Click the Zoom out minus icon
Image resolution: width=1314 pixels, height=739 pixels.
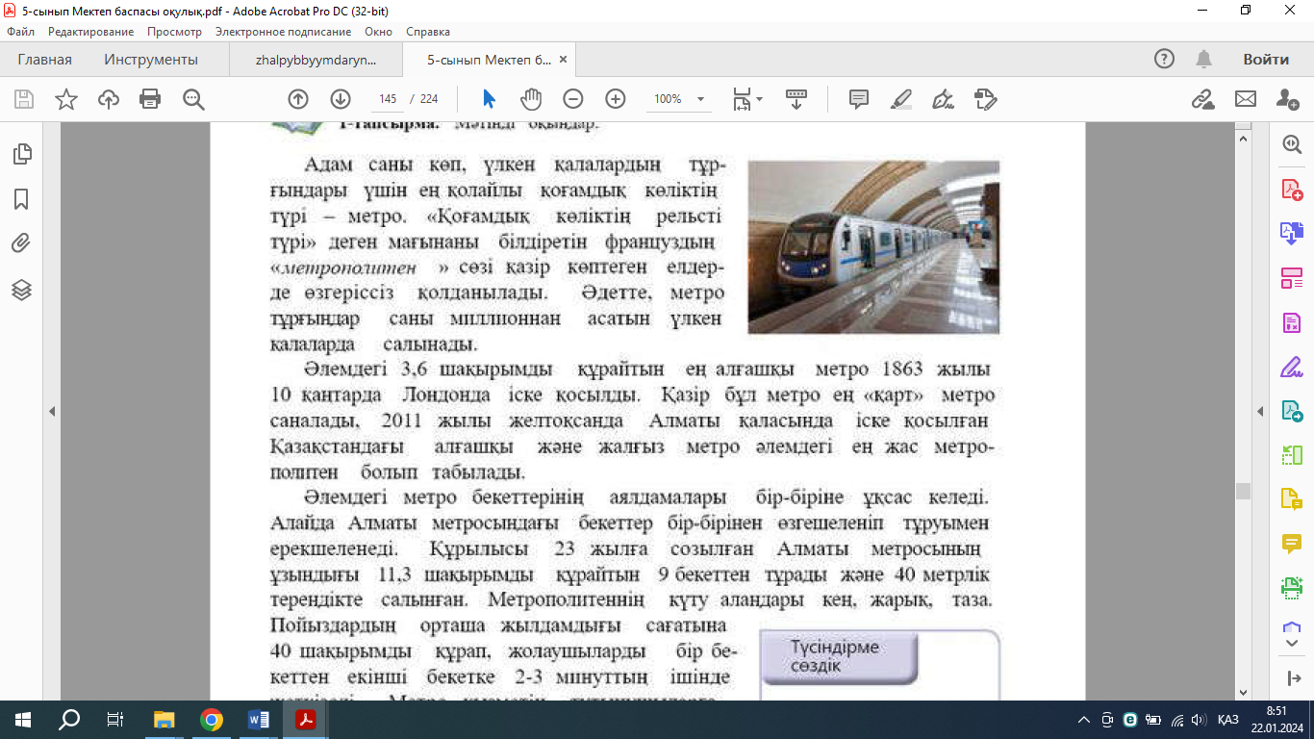573,99
